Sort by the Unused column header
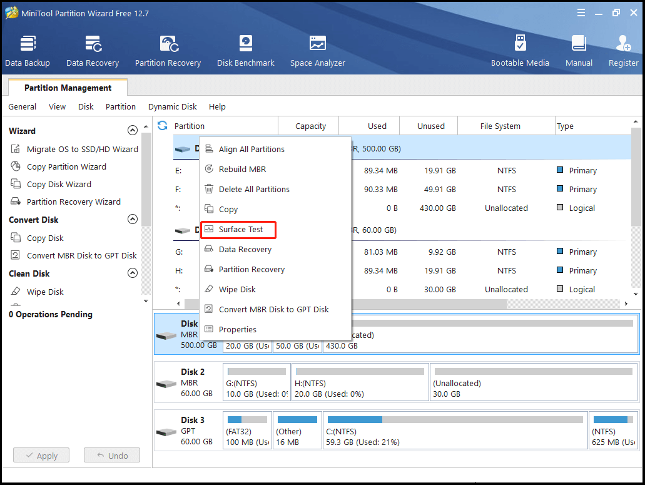 click(428, 126)
